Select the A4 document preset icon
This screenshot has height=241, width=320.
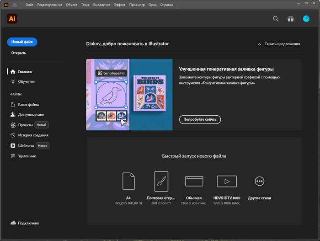(x=129, y=181)
